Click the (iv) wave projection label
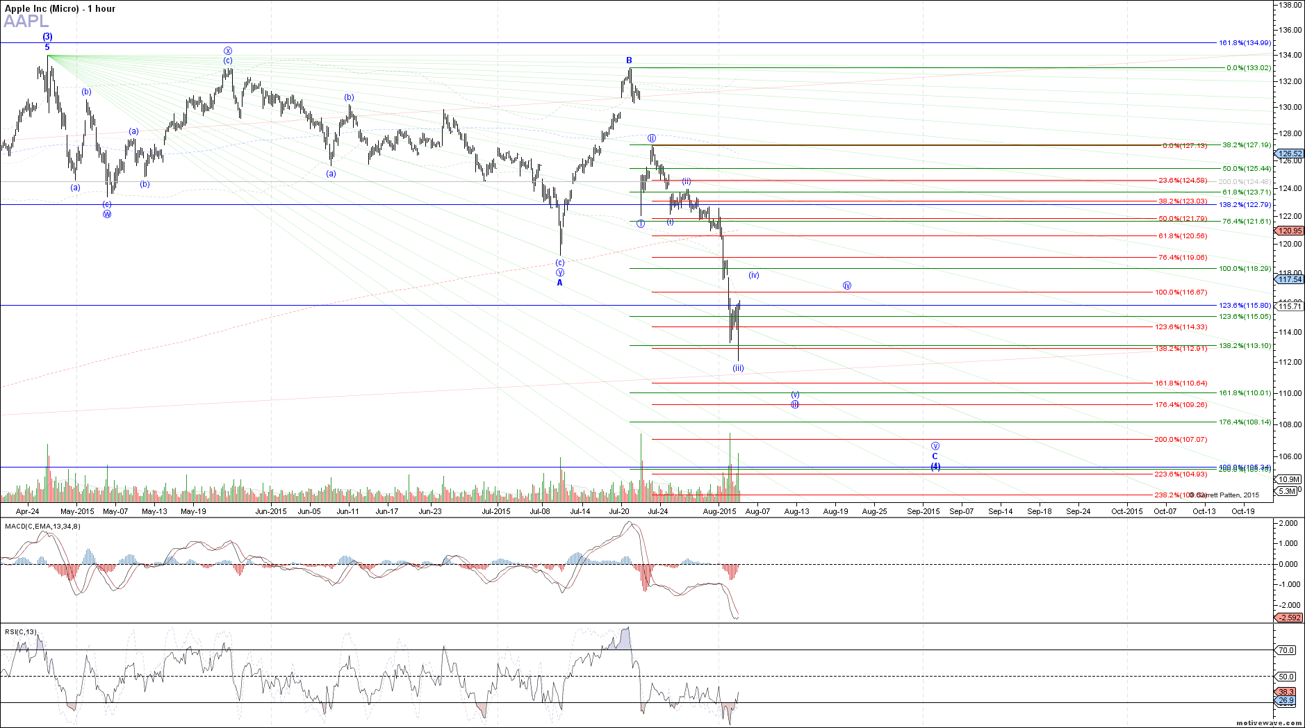1305x728 pixels. point(754,275)
